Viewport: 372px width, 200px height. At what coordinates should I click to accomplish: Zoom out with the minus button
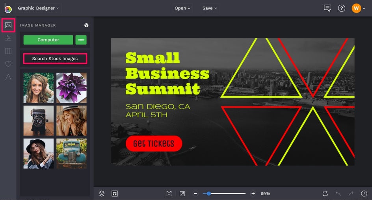[195, 194]
